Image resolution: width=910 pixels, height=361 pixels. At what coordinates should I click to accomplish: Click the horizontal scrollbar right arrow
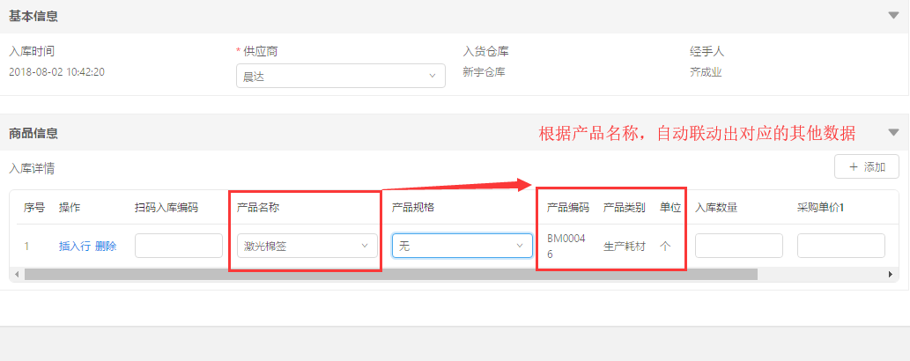click(891, 274)
